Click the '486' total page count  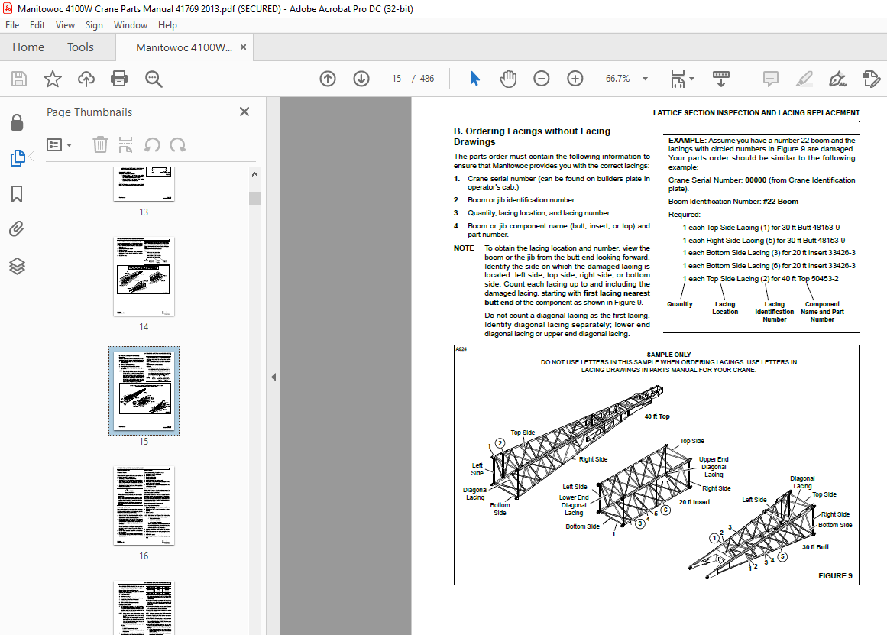pos(427,79)
